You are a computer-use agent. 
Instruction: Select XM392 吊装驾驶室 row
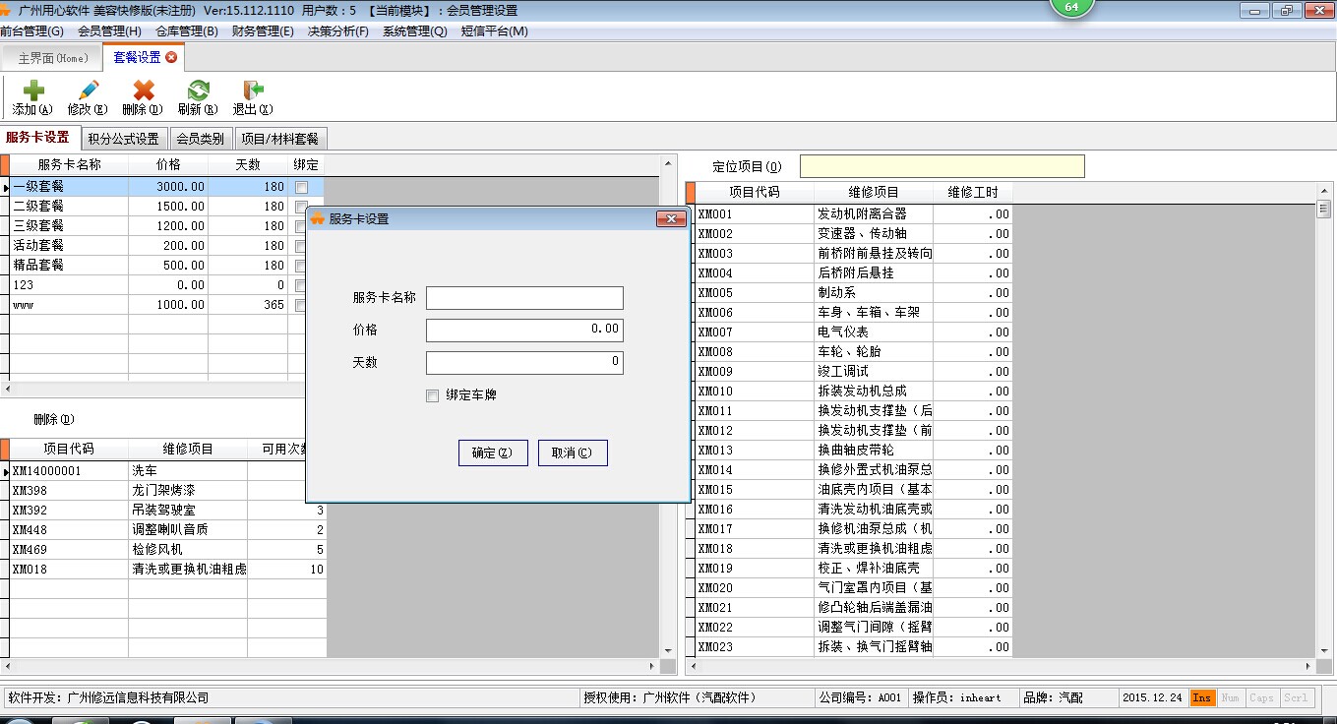pos(167,510)
